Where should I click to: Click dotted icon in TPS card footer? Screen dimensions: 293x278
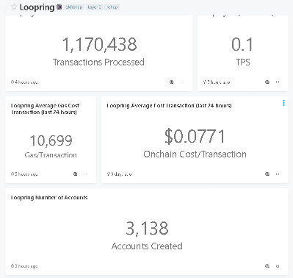[x=278, y=82]
